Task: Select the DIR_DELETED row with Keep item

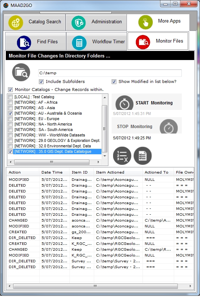Action: click(100, 238)
